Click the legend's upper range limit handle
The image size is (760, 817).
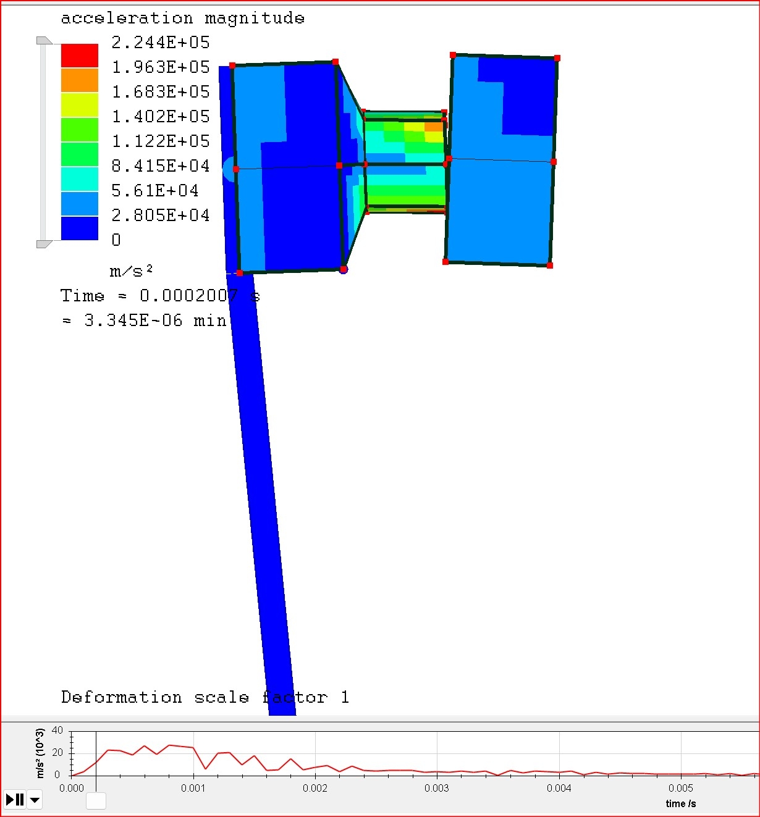point(44,41)
